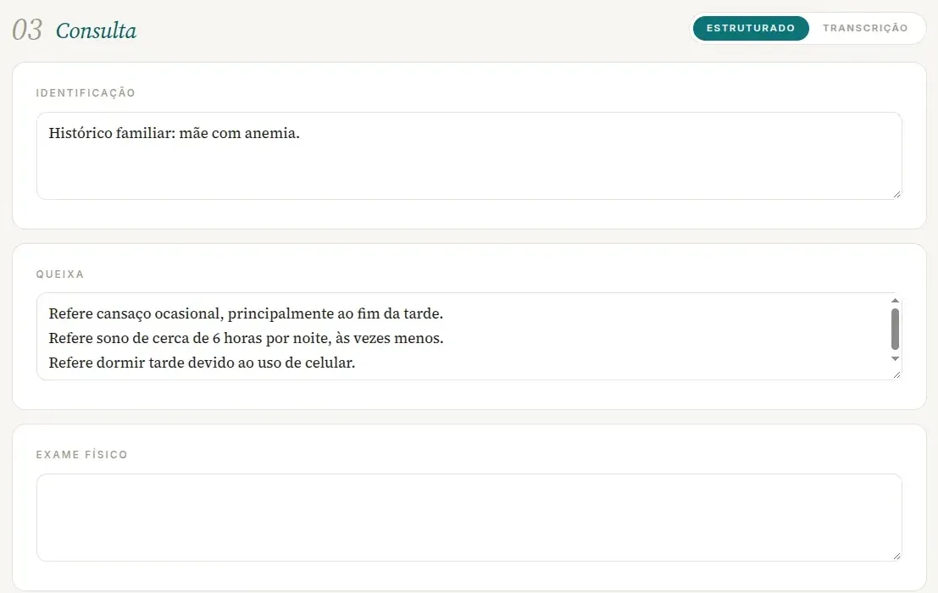Click the line 'Refere cansaço ocasional, principalmente ao fim da tarde.'
The image size is (938, 593).
(x=246, y=313)
